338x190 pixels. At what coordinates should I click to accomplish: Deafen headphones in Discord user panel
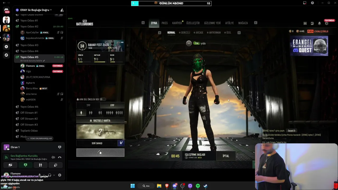[x=50, y=175]
